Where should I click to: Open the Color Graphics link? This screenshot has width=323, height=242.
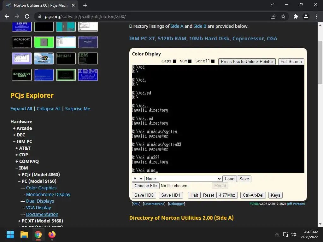coord(41,188)
